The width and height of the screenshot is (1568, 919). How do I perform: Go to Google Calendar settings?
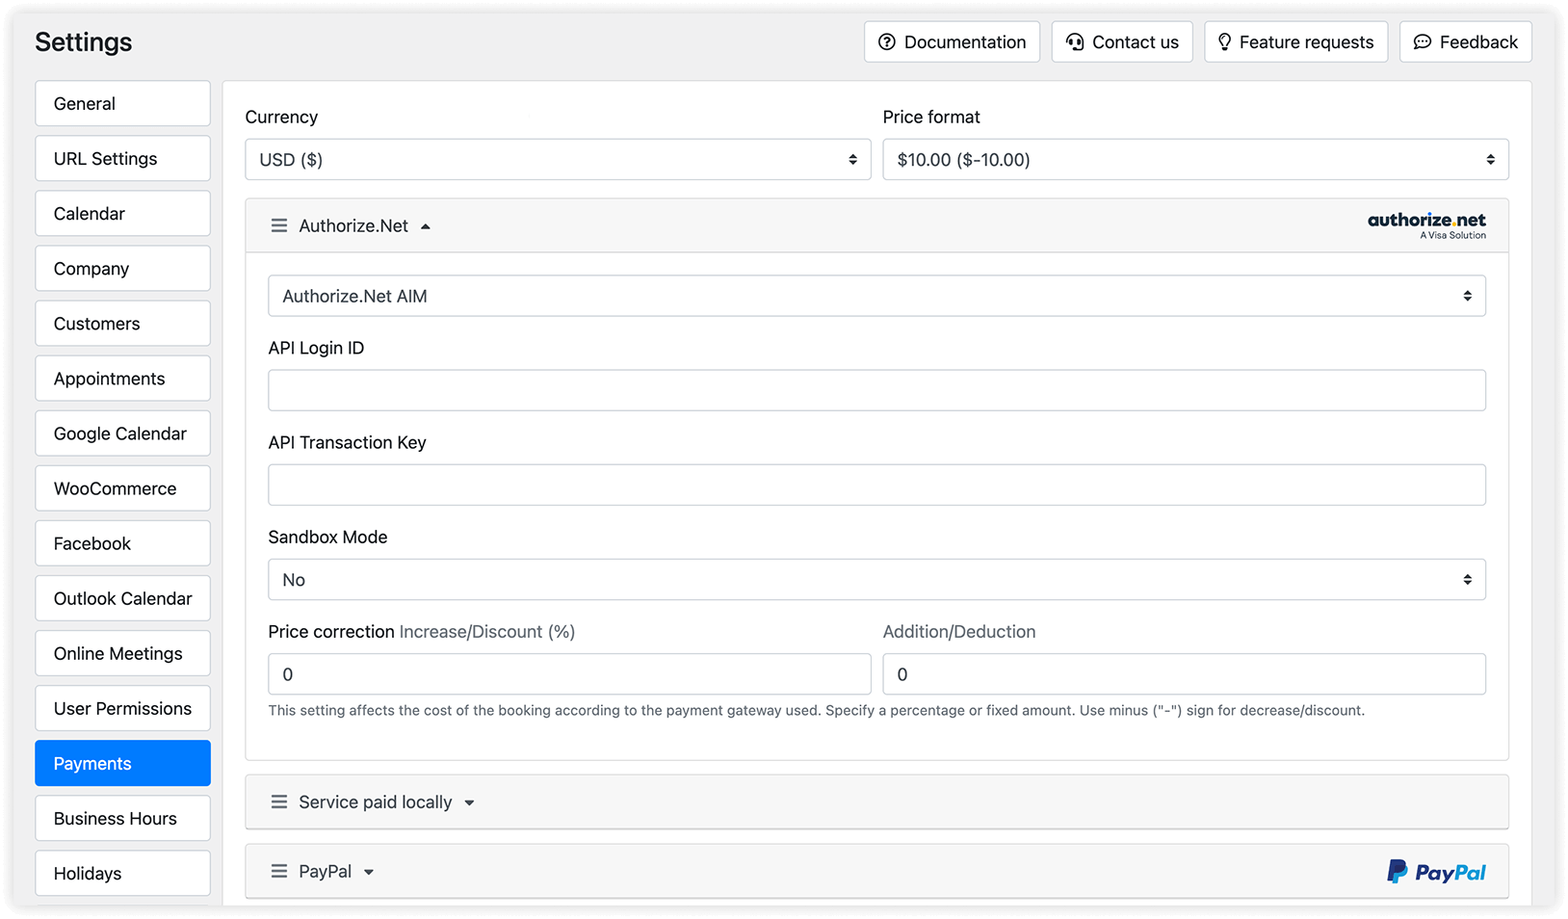[x=122, y=433]
